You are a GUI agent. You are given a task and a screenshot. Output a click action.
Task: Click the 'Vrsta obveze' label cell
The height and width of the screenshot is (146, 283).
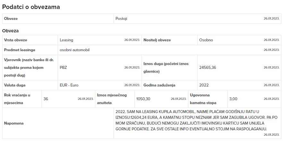[30, 40]
